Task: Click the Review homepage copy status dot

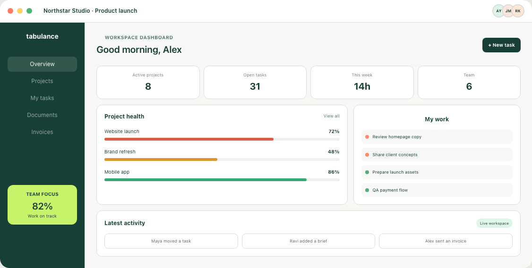Action: coord(367,137)
